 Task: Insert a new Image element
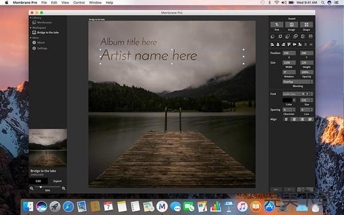291,25
